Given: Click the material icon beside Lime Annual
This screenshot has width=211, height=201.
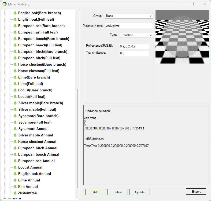Looking at the screenshot, I should [x=15, y=180].
